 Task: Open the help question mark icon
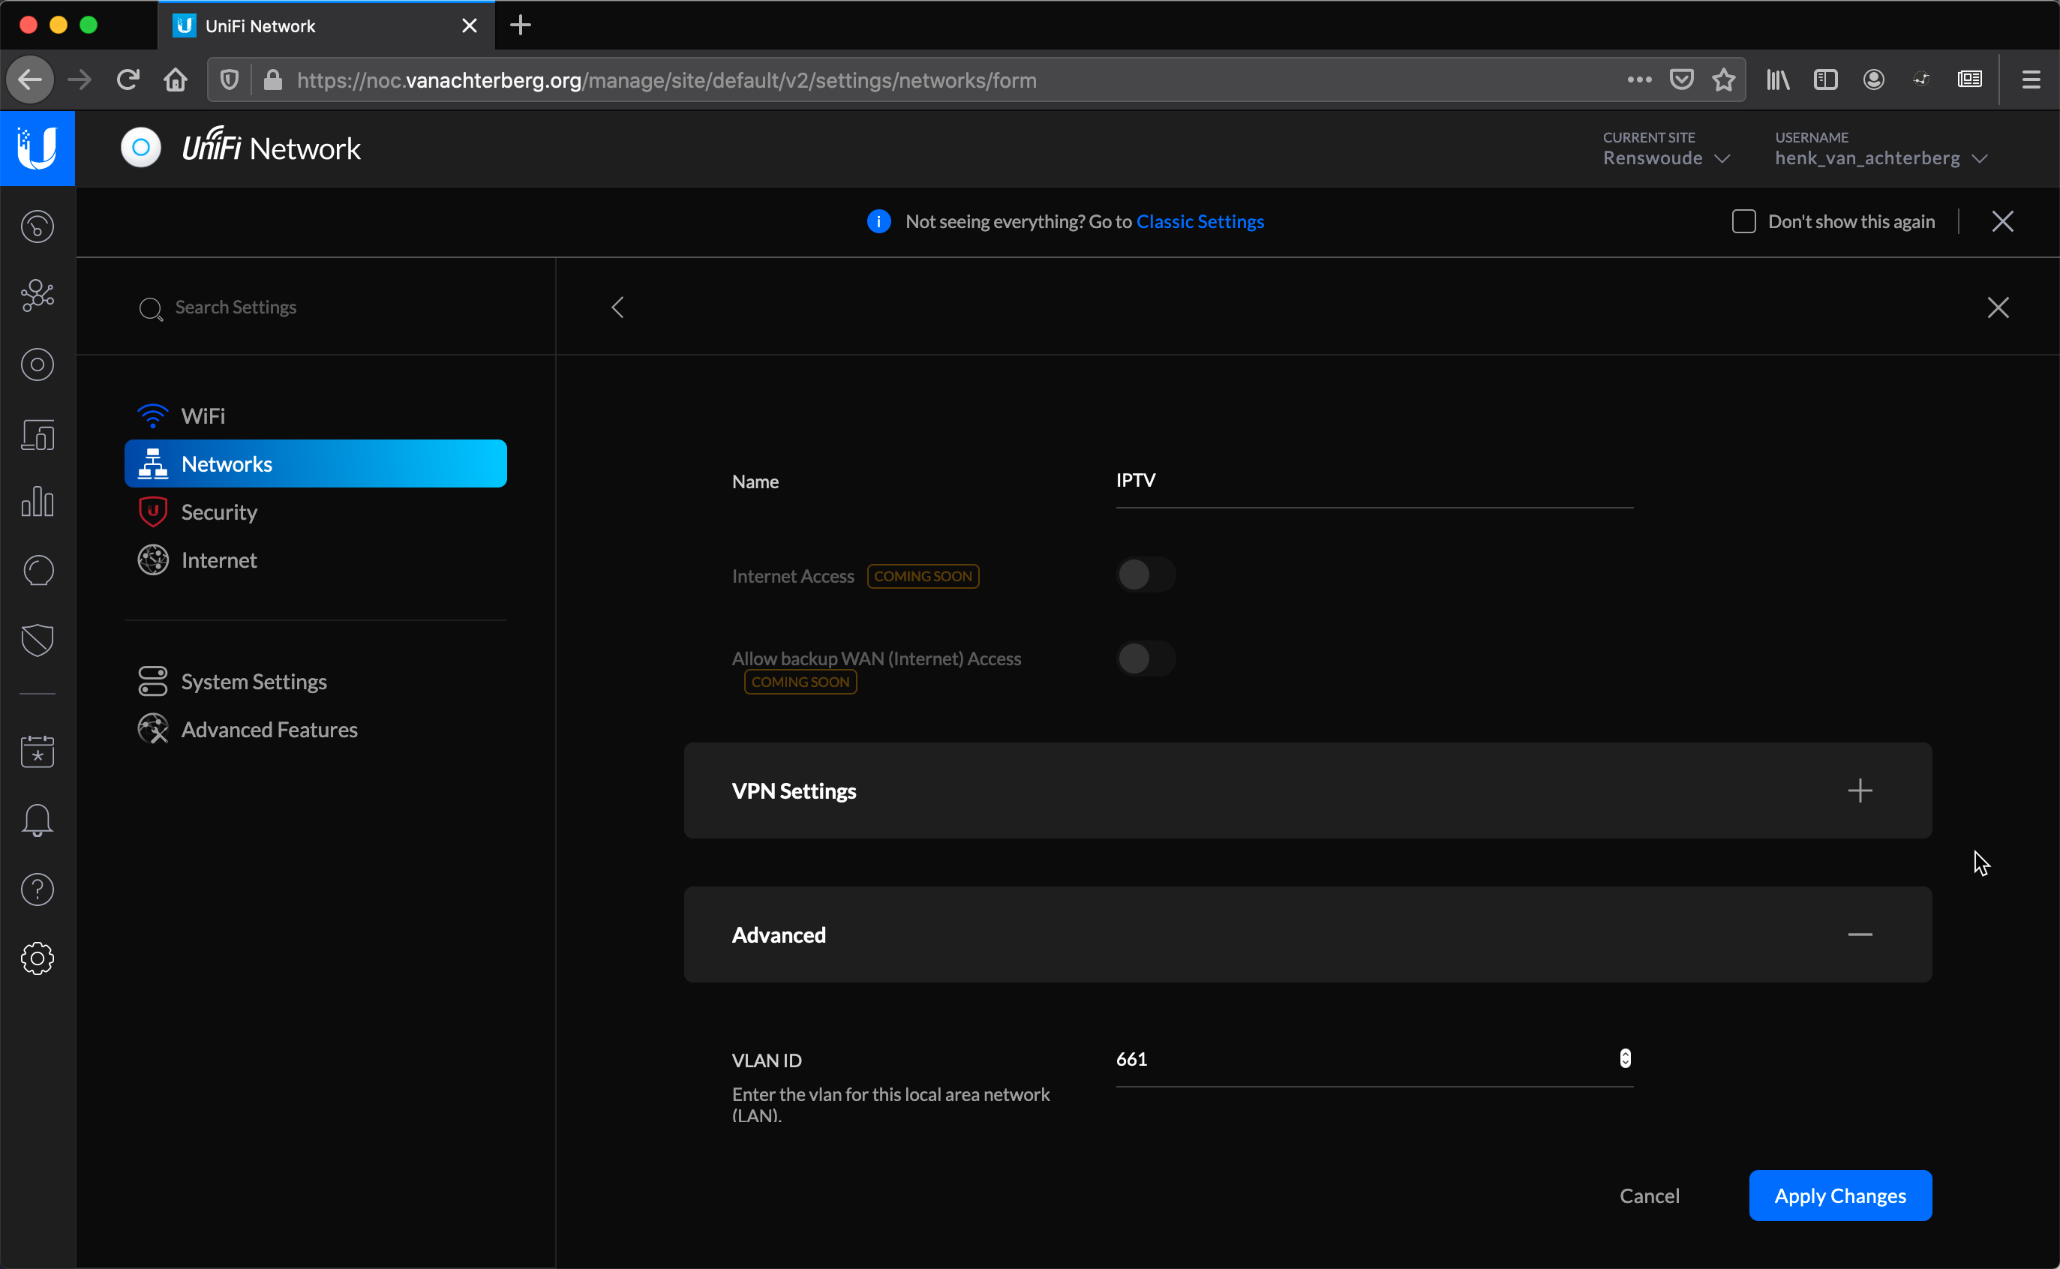tap(37, 889)
